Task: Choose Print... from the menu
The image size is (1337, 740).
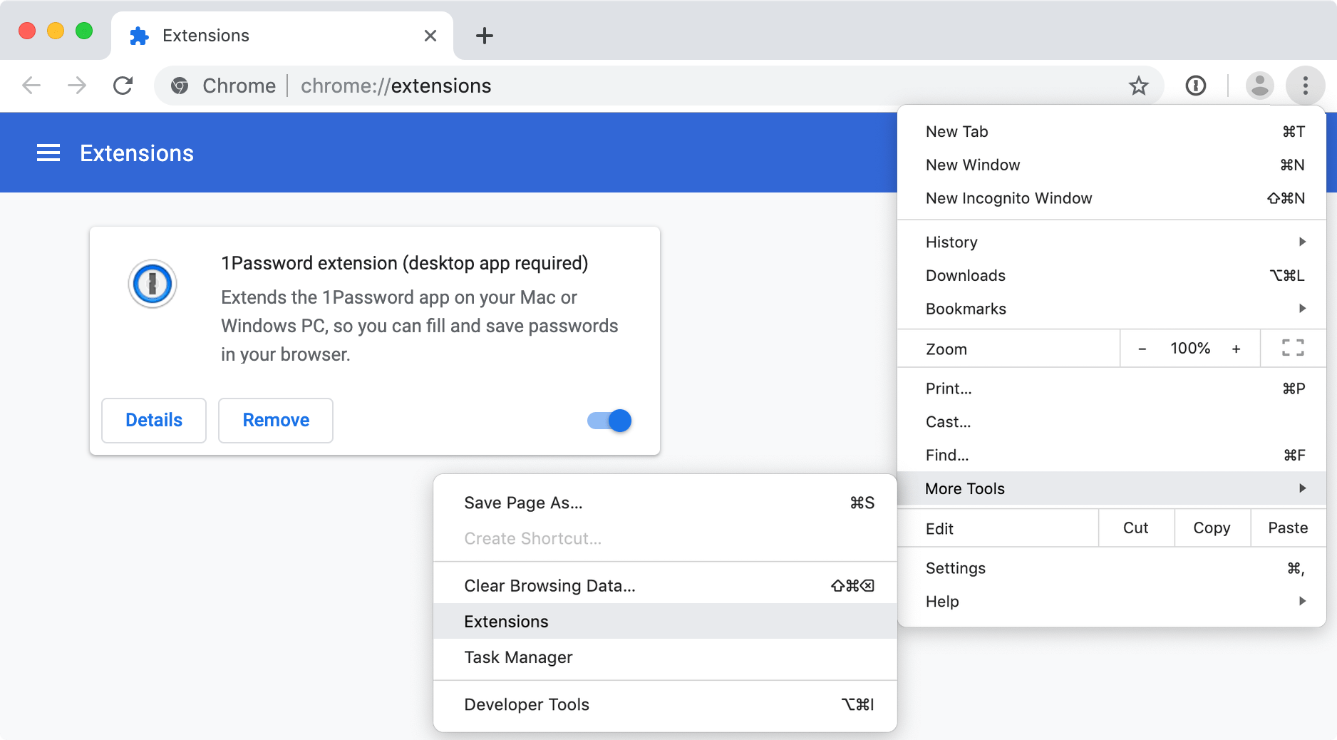Action: [1112, 389]
